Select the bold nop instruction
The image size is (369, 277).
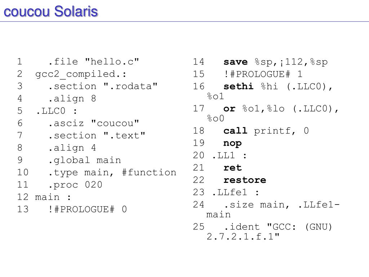[232, 144]
